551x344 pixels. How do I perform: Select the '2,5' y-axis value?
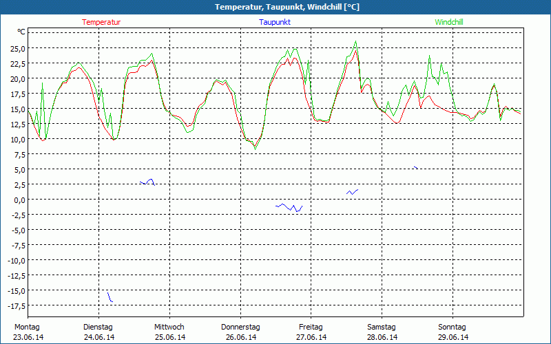click(19, 184)
